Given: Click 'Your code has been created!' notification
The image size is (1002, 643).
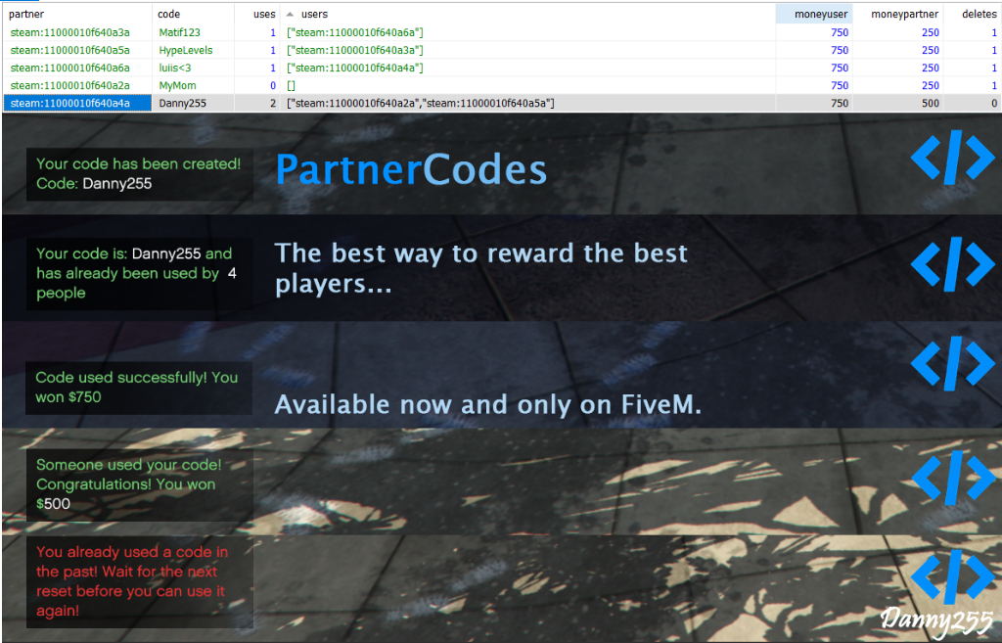Looking at the screenshot, I should coord(139,174).
